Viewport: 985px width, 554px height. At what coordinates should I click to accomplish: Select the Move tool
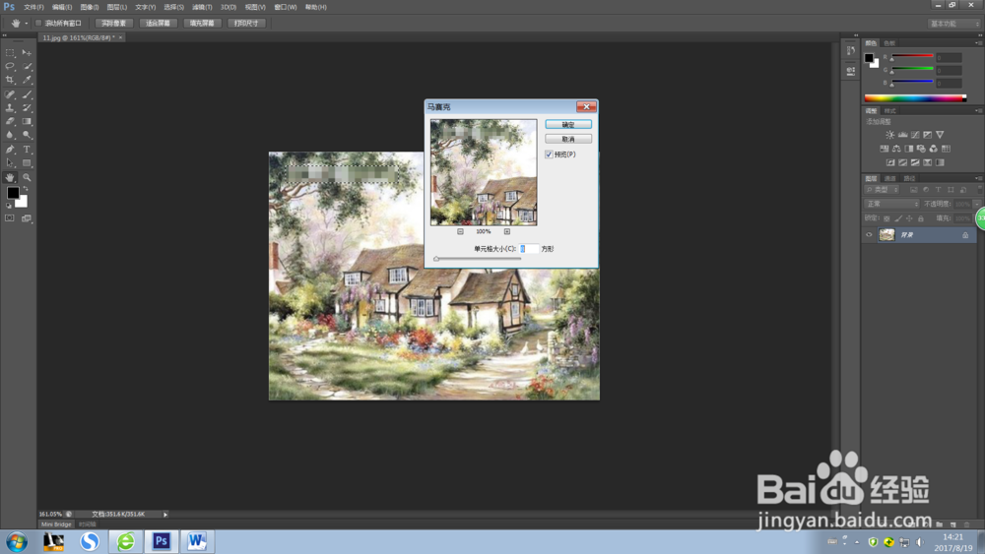click(27, 53)
